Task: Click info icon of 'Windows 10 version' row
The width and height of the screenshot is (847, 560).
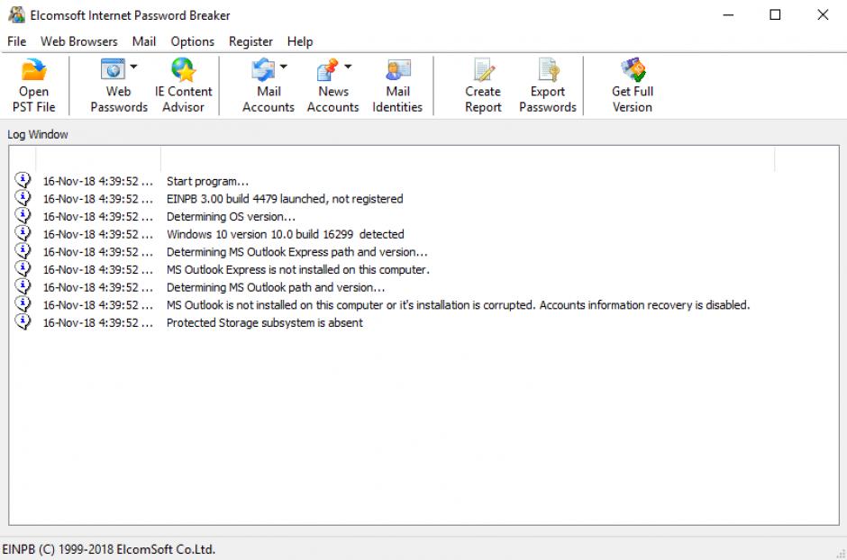Action: click(x=23, y=233)
